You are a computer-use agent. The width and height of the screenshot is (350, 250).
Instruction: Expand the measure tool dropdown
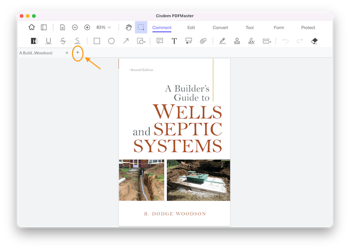(266, 41)
